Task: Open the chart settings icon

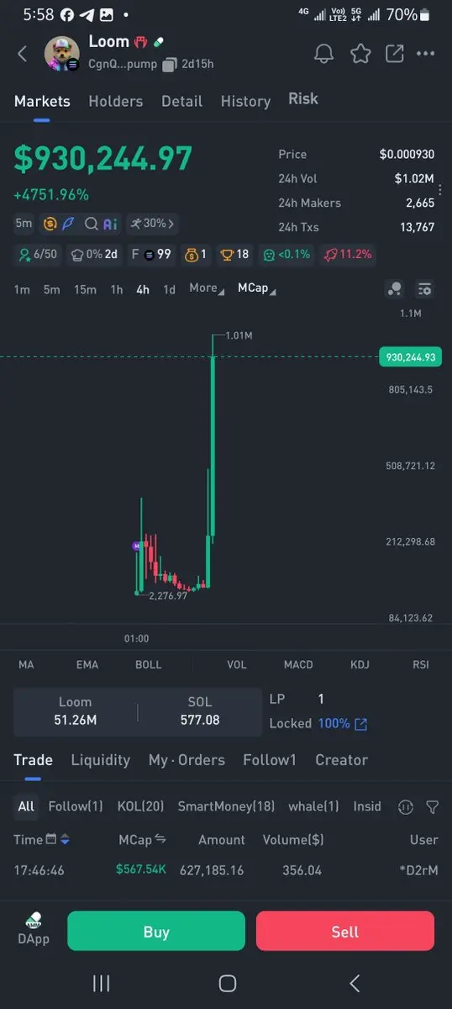Action: click(x=424, y=288)
